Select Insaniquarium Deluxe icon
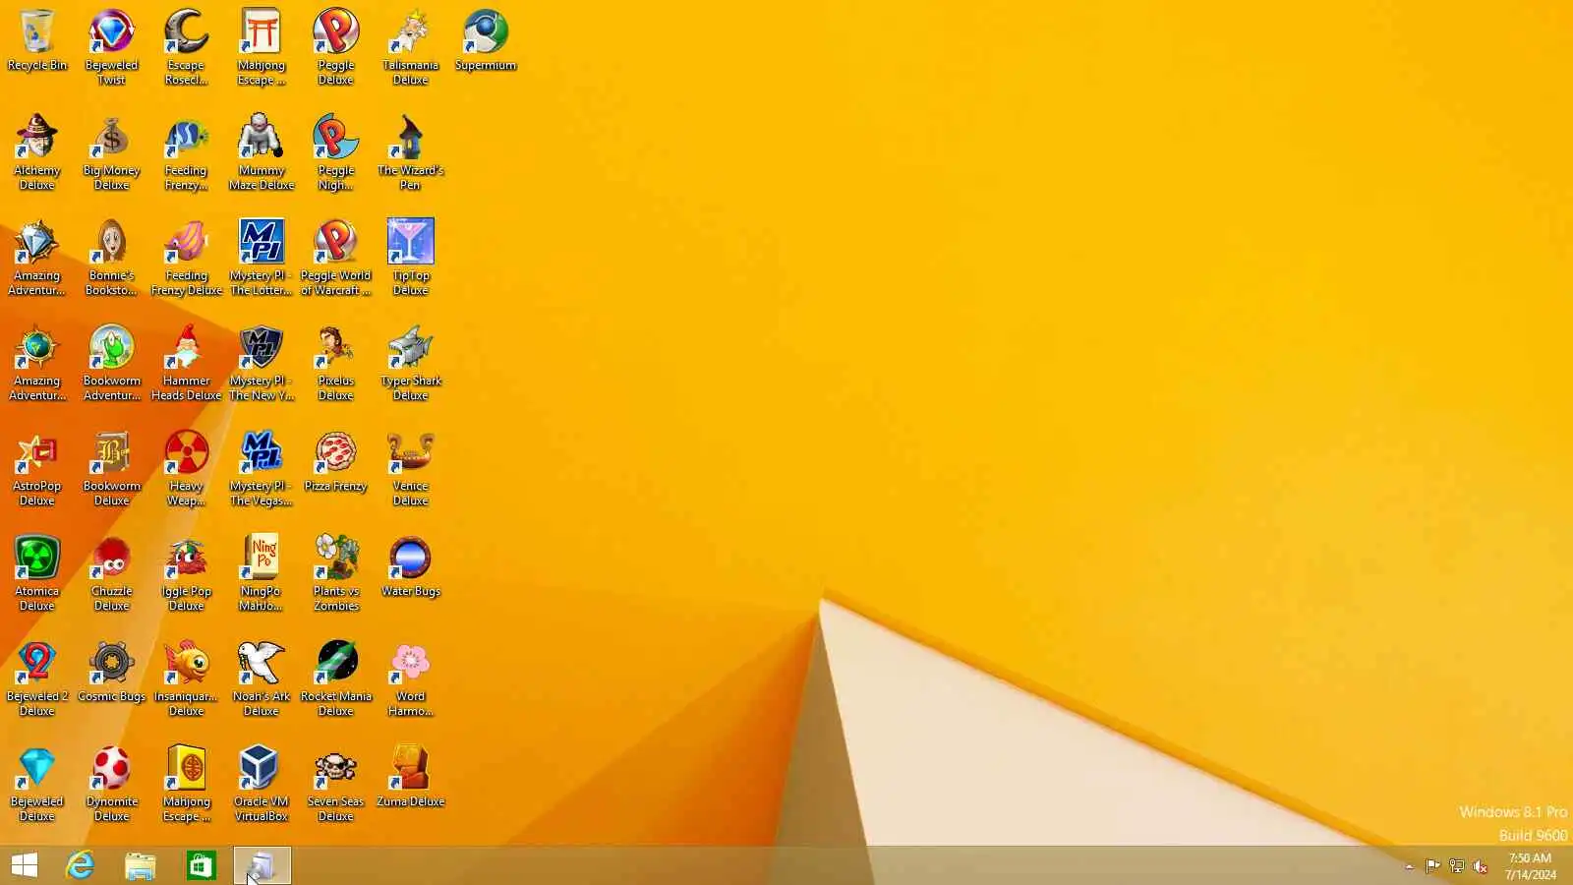 187,678
